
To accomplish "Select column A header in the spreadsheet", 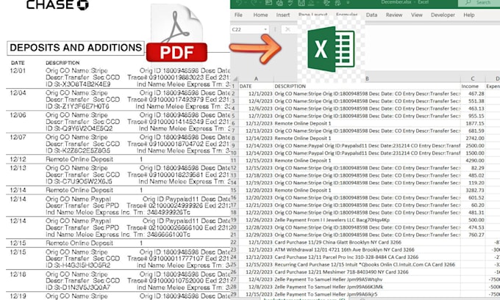I will (x=256, y=78).
